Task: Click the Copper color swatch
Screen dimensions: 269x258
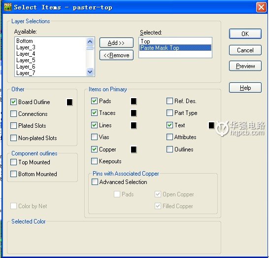Action: click(x=134, y=149)
